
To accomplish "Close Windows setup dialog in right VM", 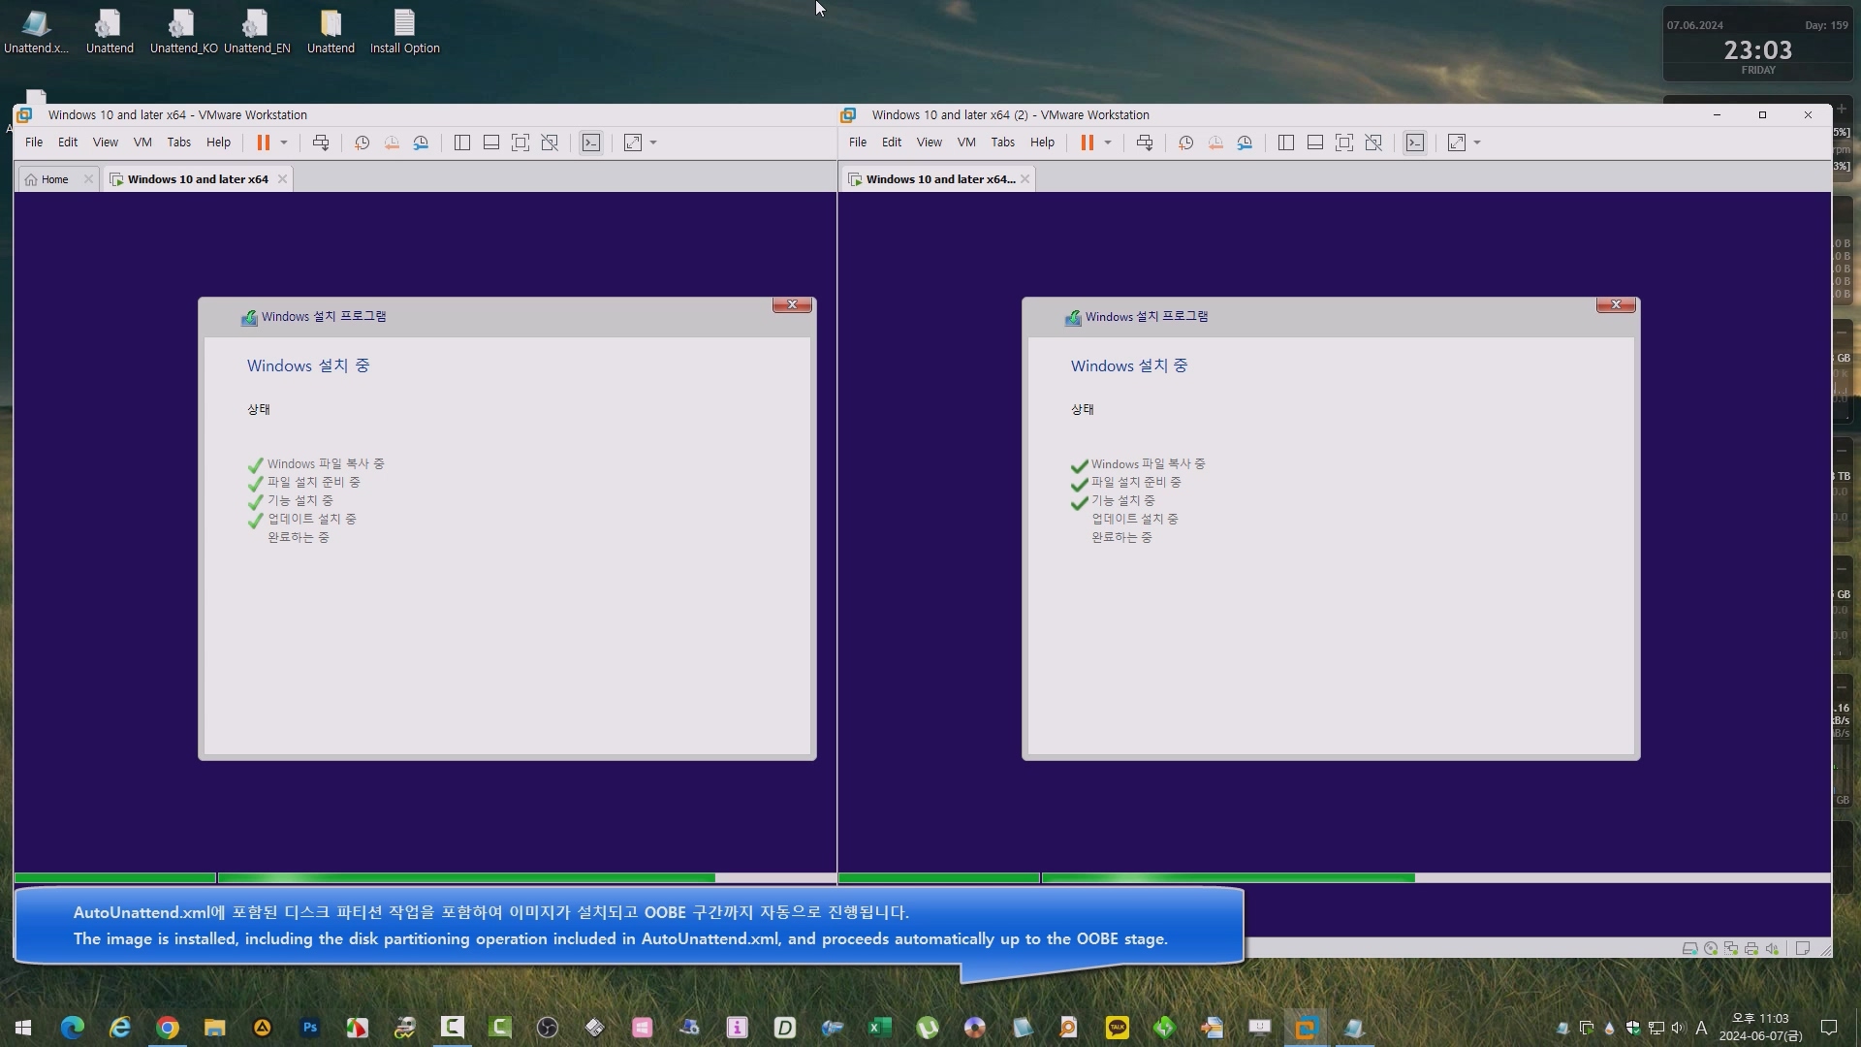I will (1616, 304).
